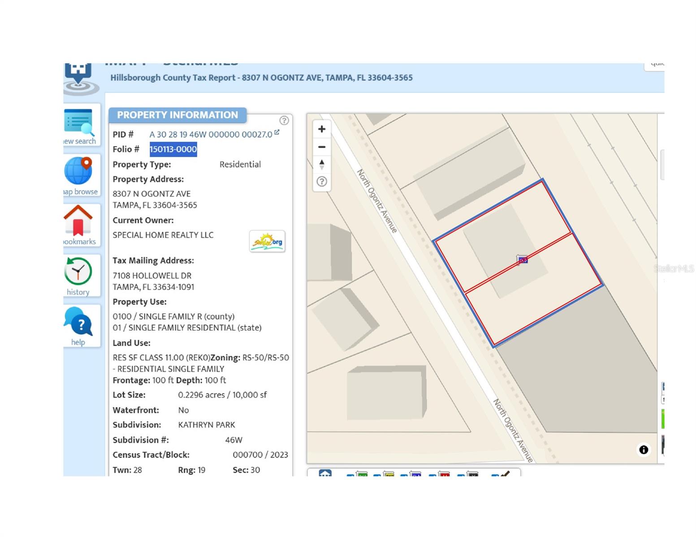The image size is (696, 537).
Task: Zoom out on the map
Action: 322,147
